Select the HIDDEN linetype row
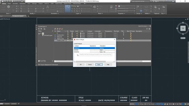189x106 pixels. point(94,50)
